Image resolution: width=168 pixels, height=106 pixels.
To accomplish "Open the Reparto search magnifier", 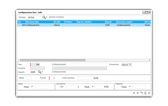I will click(40, 72).
